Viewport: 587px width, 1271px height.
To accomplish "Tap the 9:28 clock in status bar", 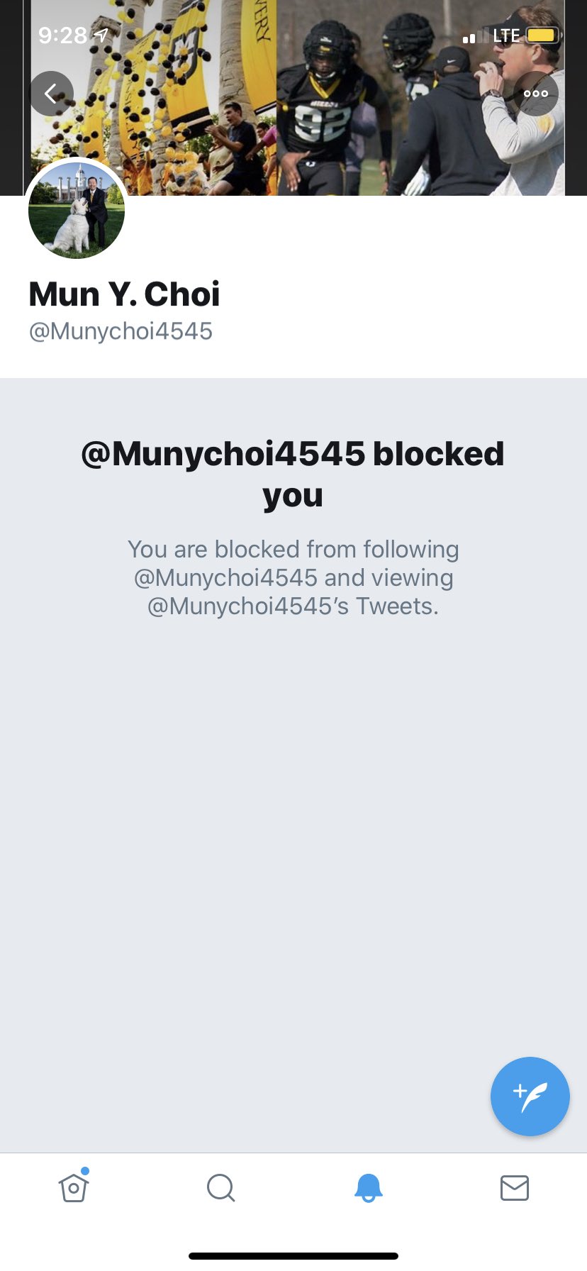I will pos(62,35).
